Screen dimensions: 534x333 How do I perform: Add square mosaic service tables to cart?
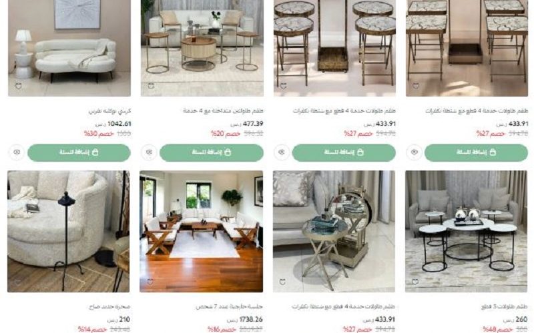tap(476, 153)
